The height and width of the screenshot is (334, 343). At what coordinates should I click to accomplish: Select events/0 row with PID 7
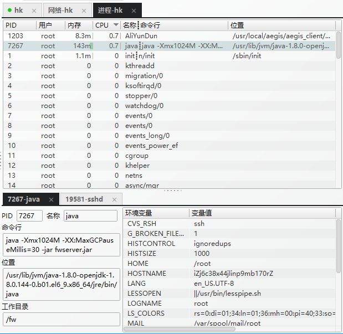(169, 116)
